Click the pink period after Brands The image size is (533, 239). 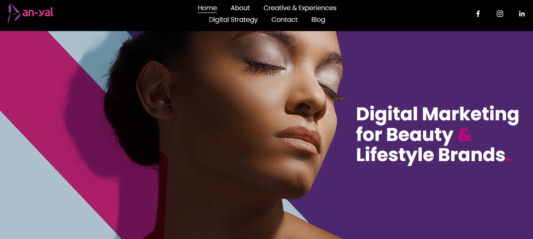point(508,160)
